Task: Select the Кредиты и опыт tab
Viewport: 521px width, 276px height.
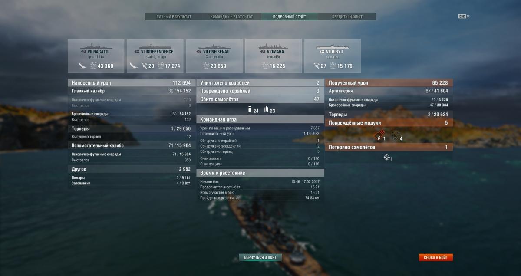Action: pos(347,17)
